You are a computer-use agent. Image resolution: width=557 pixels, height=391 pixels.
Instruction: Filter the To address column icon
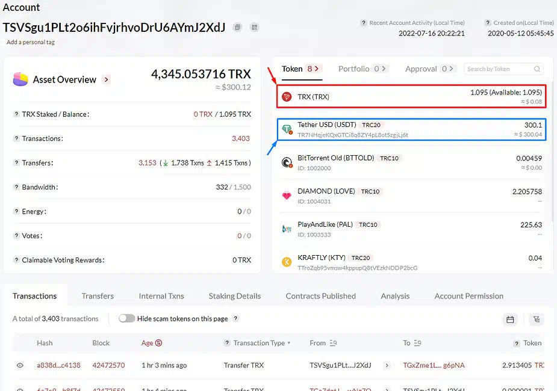coord(417,343)
